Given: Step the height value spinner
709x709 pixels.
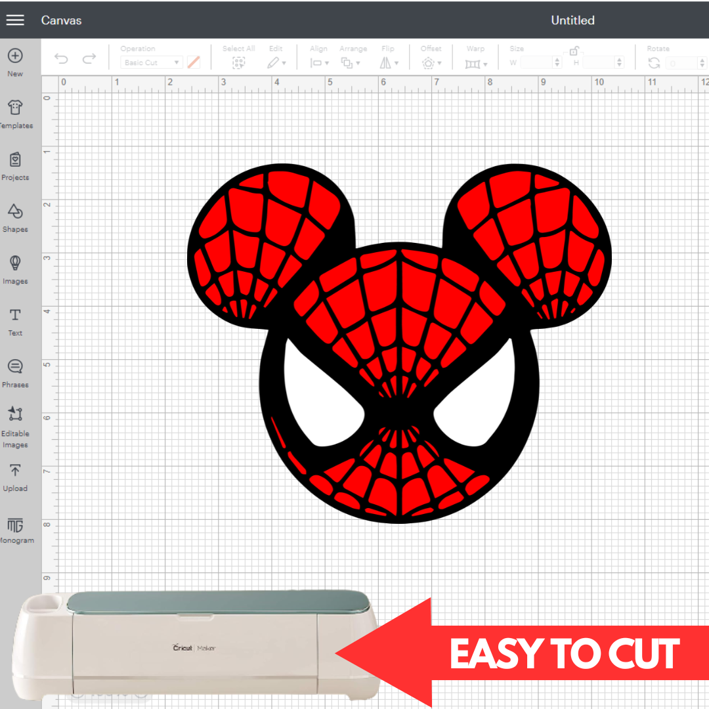Looking at the screenshot, I should click(x=620, y=62).
